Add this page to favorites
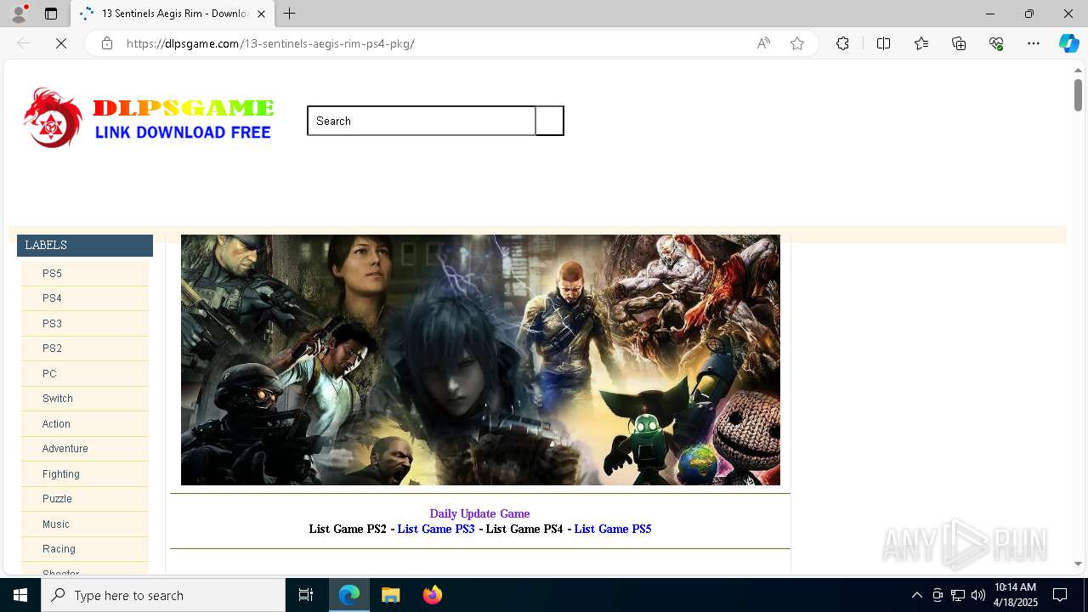Screen dimensions: 1088x612 797,43
